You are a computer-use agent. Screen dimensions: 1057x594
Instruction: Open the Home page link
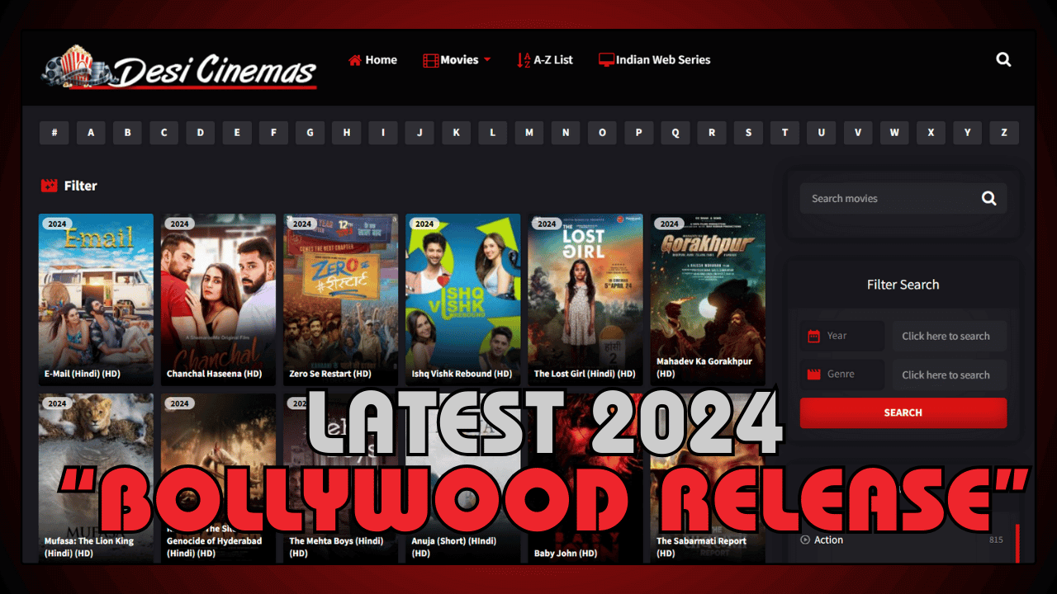(x=372, y=59)
